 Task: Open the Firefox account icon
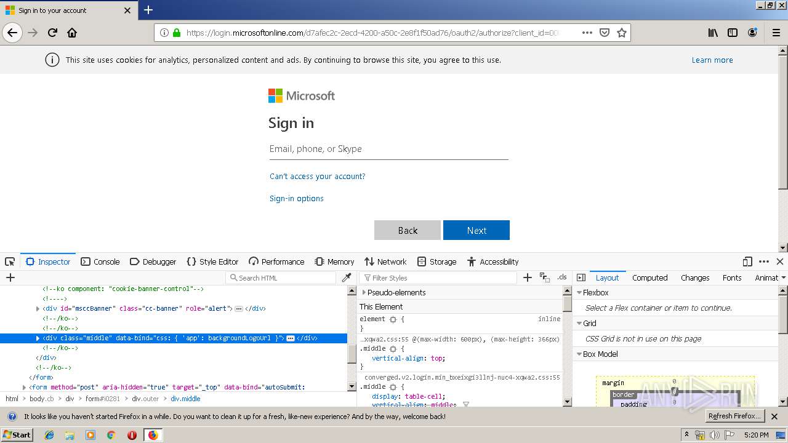click(752, 33)
